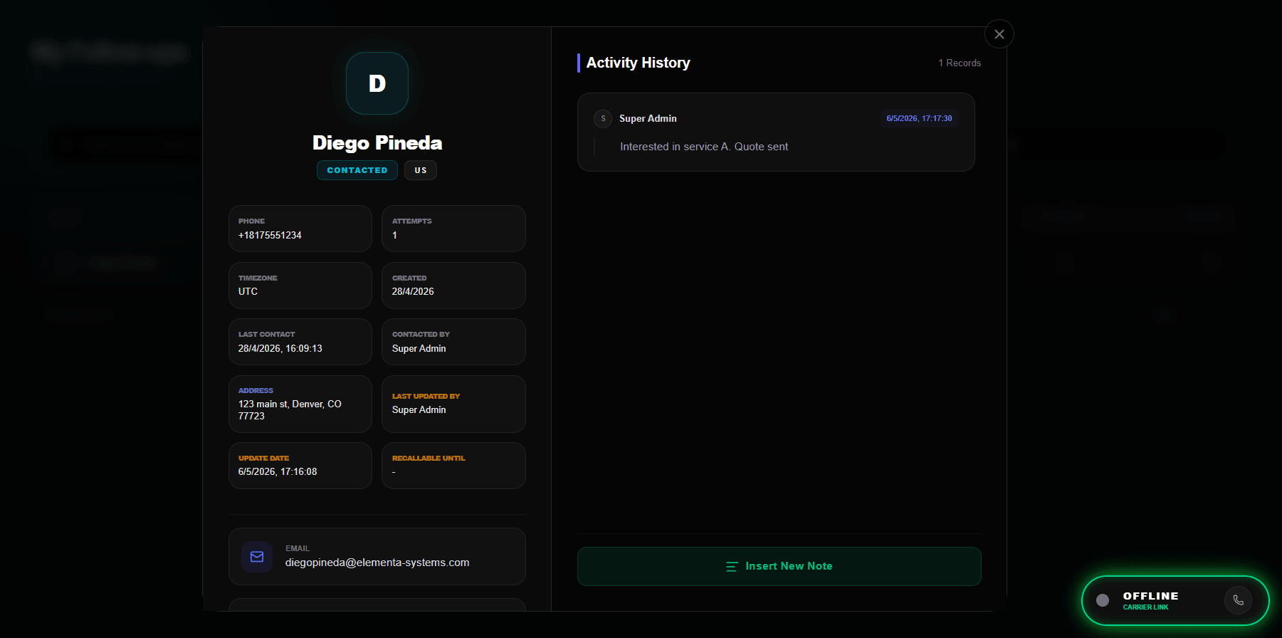Open the email diegopineda@elementa-systems.com
The height and width of the screenshot is (638, 1282).
[377, 563]
